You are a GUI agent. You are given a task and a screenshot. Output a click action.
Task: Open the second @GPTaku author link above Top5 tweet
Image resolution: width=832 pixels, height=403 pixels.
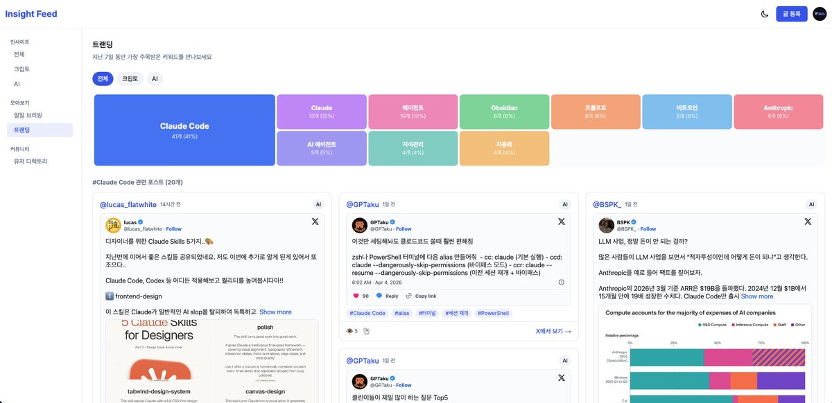click(x=363, y=361)
